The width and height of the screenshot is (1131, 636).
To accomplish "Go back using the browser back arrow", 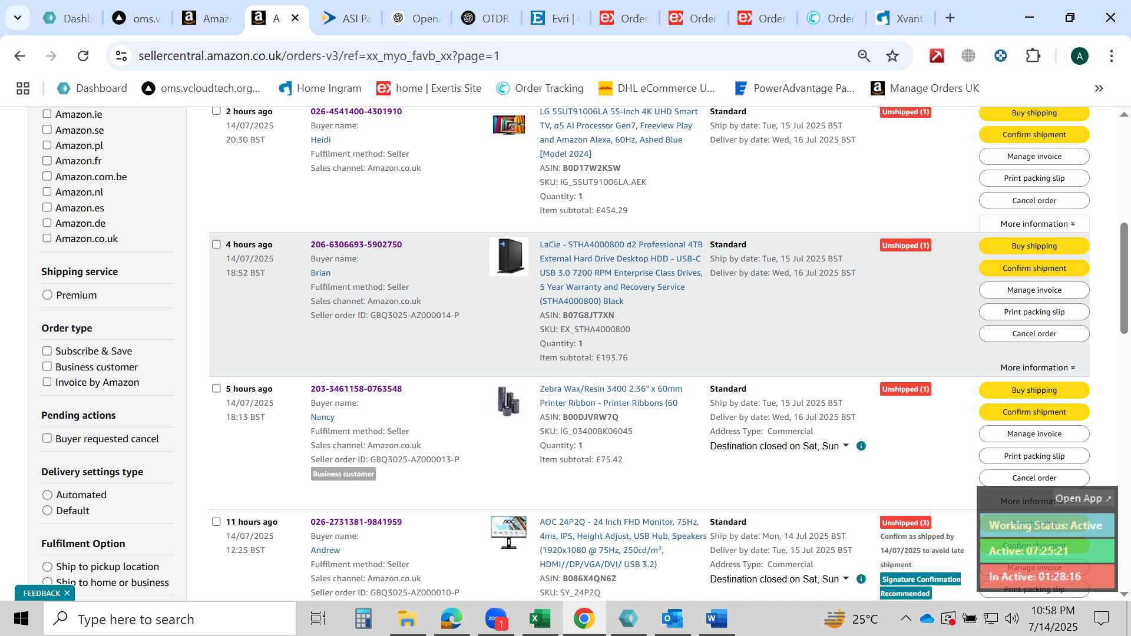I will point(19,56).
